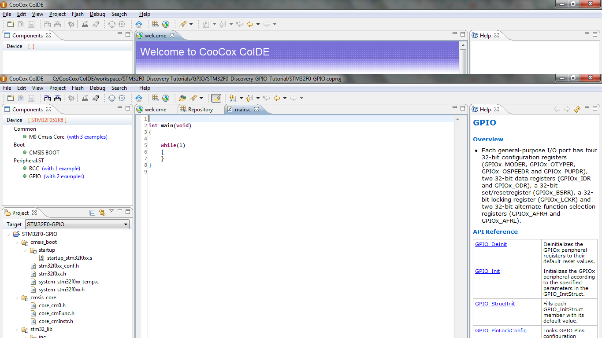Viewport: 602px width, 338px height.
Task: Maximize the Project panel
Action: [128, 212]
